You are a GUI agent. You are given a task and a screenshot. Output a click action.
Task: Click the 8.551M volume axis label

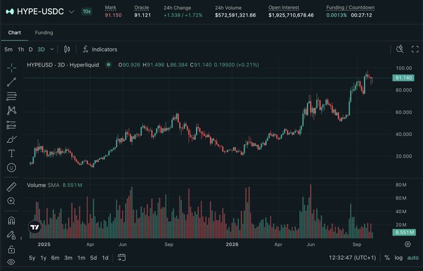pyautogui.click(x=404, y=232)
